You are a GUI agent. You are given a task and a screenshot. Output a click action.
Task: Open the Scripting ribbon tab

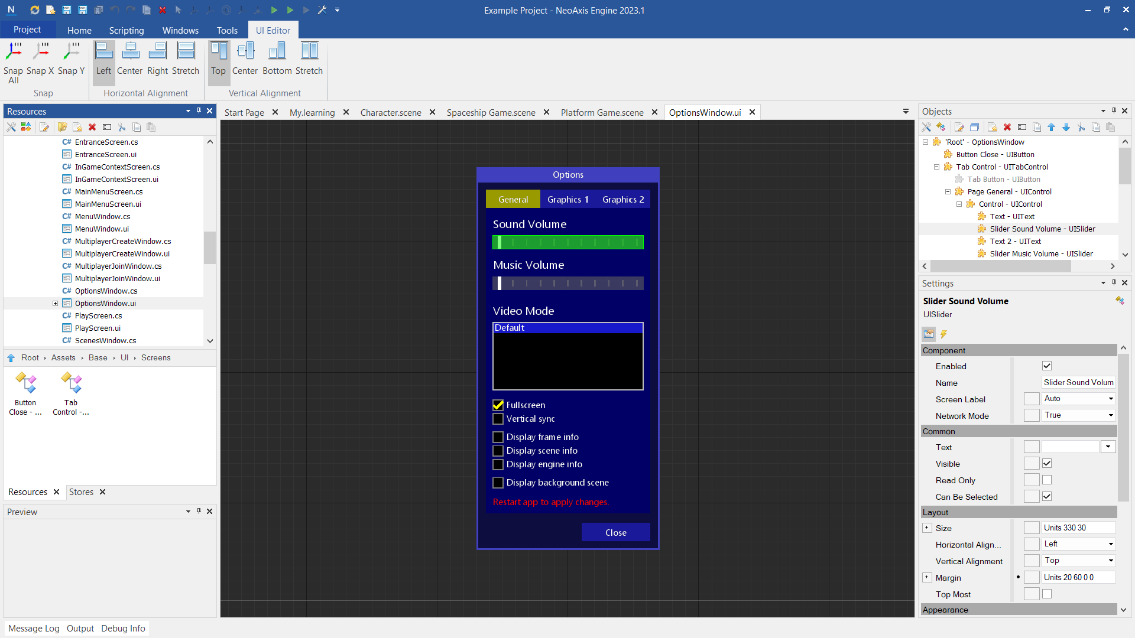126,30
